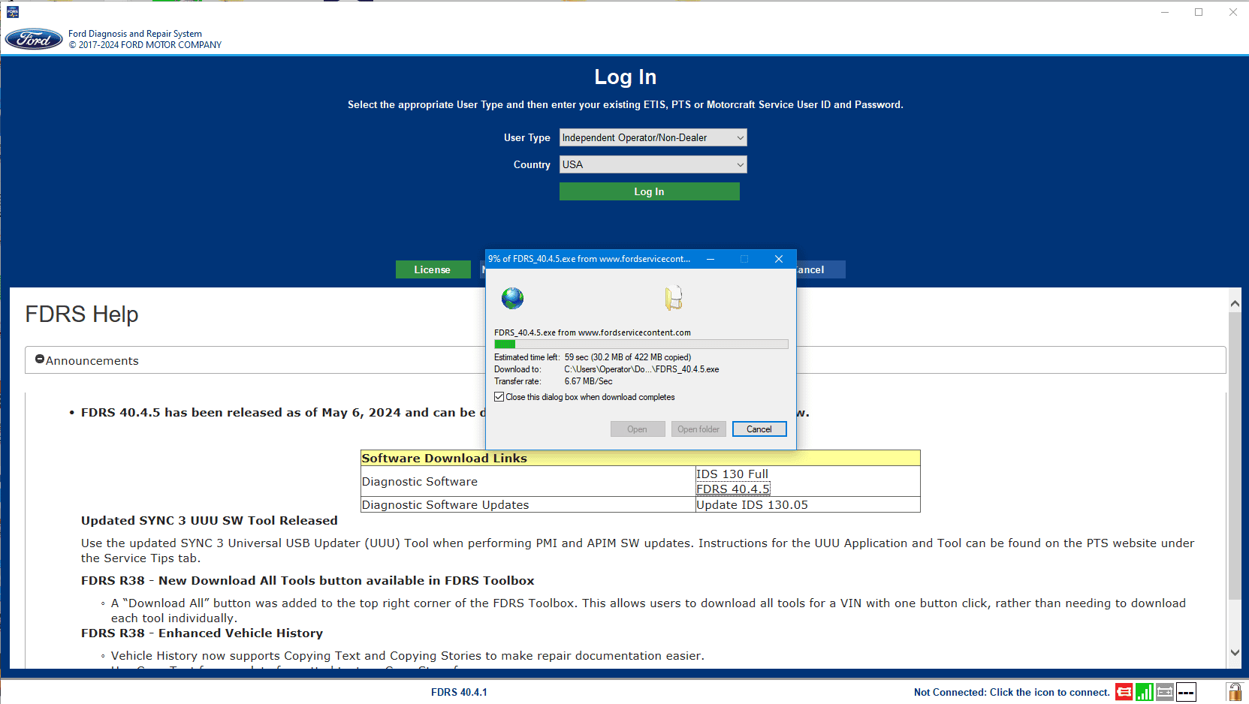1249x704 pixels.
Task: Open the IDS 130 Full download link
Action: coord(732,474)
